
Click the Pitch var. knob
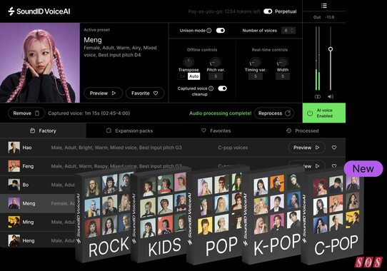[216, 62]
